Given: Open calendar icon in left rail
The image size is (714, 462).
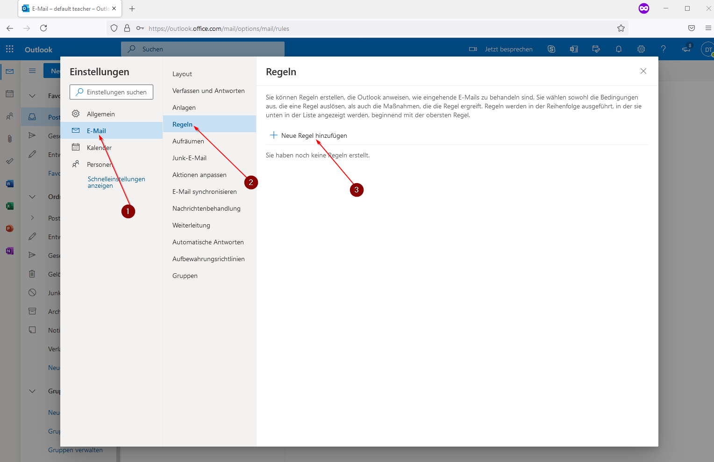Looking at the screenshot, I should coord(9,94).
